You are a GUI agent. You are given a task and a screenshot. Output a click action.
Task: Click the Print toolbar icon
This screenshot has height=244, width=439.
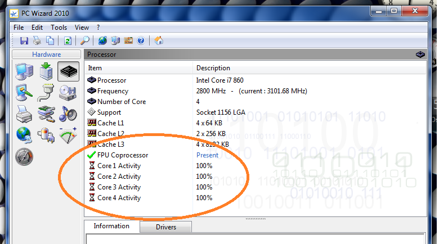pyautogui.click(x=37, y=41)
